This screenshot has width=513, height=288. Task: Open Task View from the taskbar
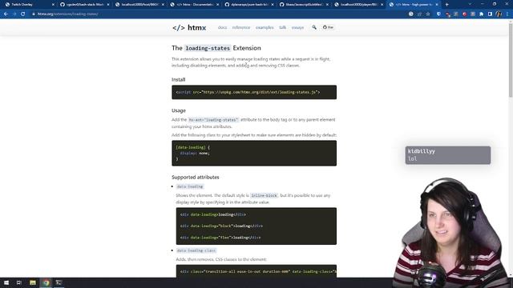19,282
